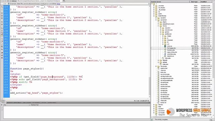The image size is (215, 121).
Task: Collapse the themes folder
Action: point(158,26)
